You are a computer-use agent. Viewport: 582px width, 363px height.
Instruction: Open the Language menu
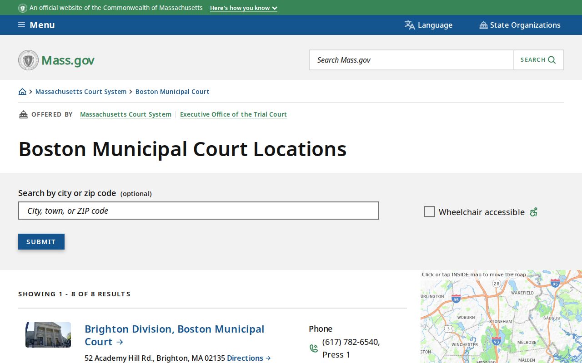click(x=428, y=25)
